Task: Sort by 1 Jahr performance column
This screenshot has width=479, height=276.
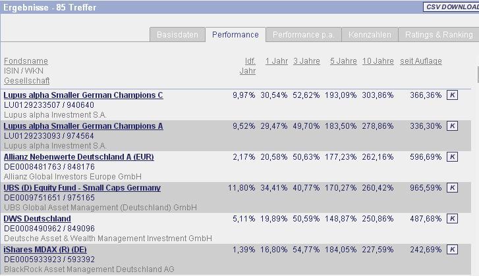Action: pos(277,61)
